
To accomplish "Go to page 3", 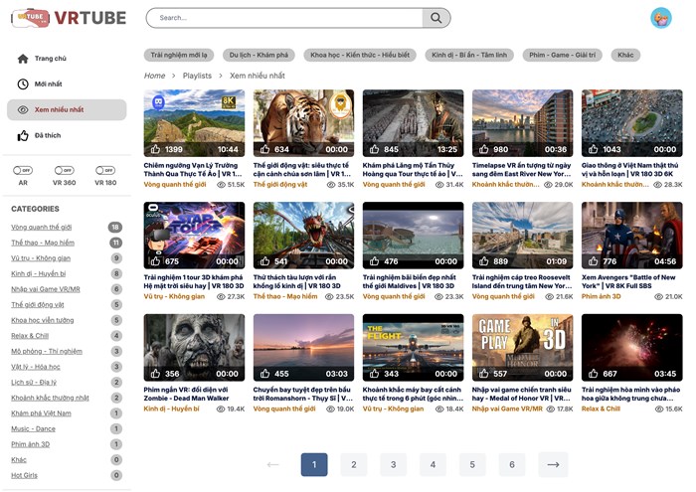I will click(x=394, y=464).
